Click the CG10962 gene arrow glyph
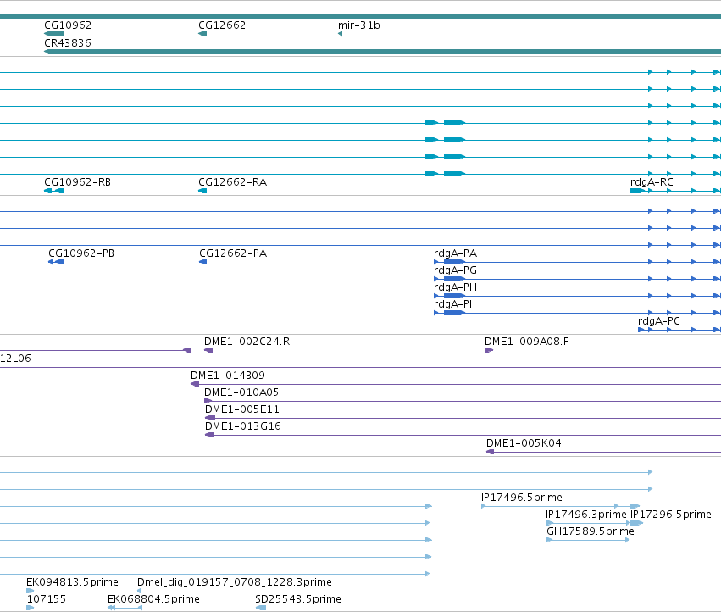The width and height of the screenshot is (721, 612). click(53, 34)
